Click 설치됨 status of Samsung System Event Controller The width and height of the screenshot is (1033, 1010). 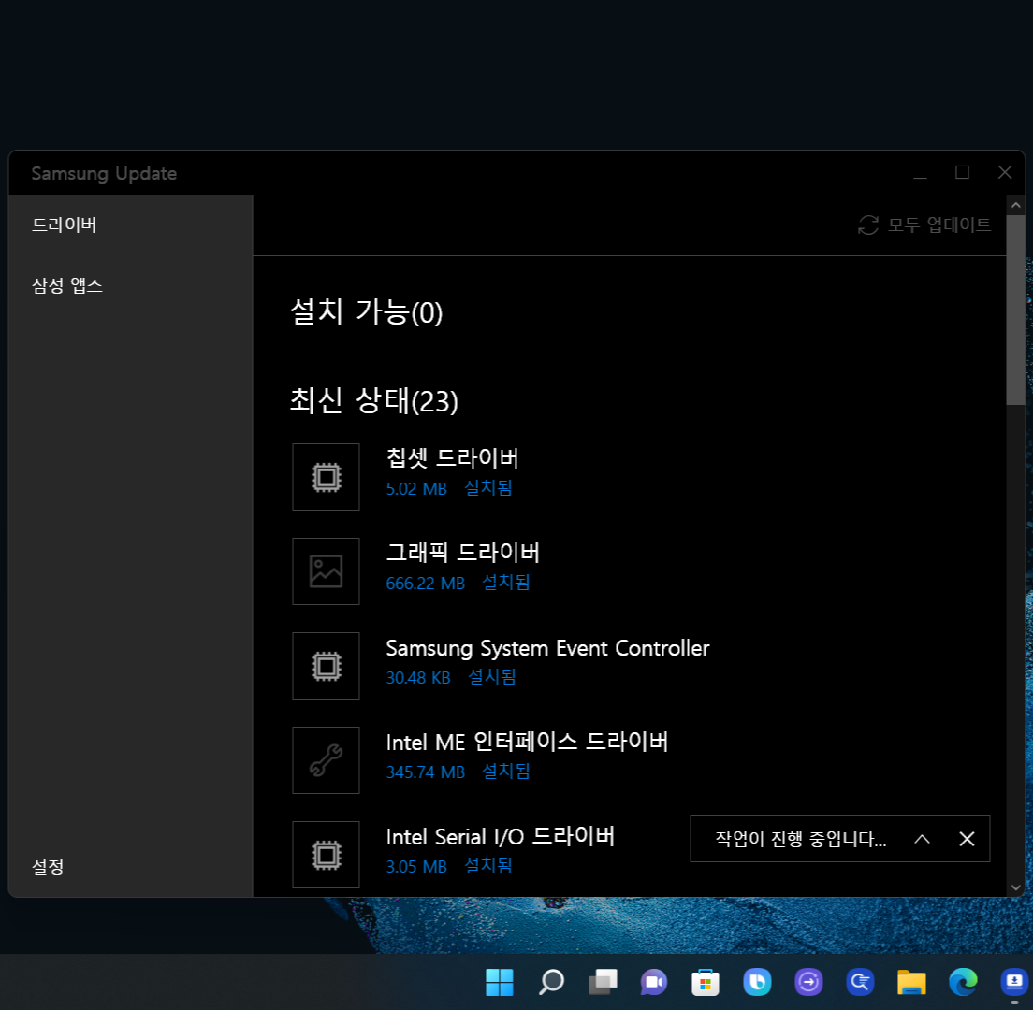(x=491, y=677)
